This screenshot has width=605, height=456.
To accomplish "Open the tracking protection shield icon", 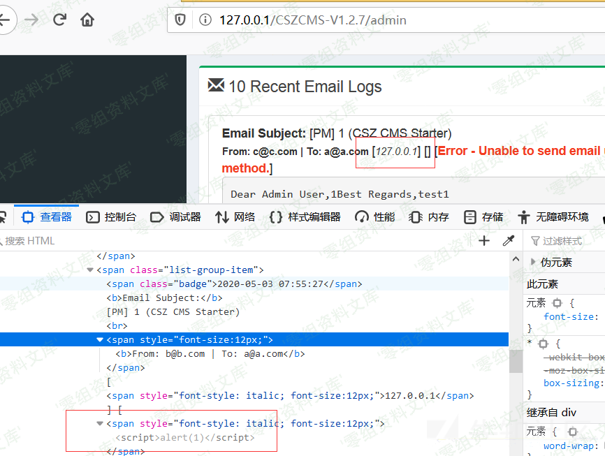I will (180, 20).
